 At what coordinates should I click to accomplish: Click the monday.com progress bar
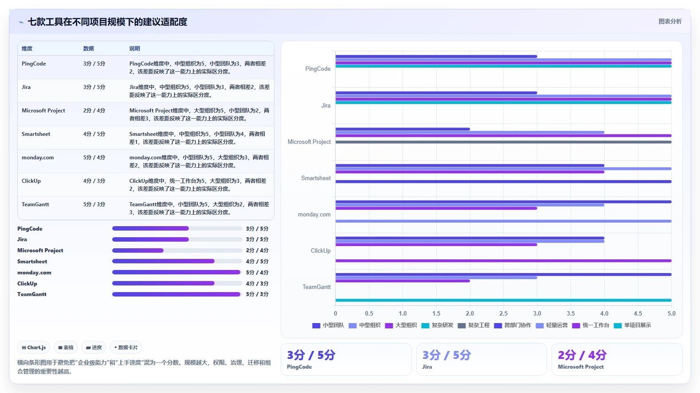click(177, 272)
